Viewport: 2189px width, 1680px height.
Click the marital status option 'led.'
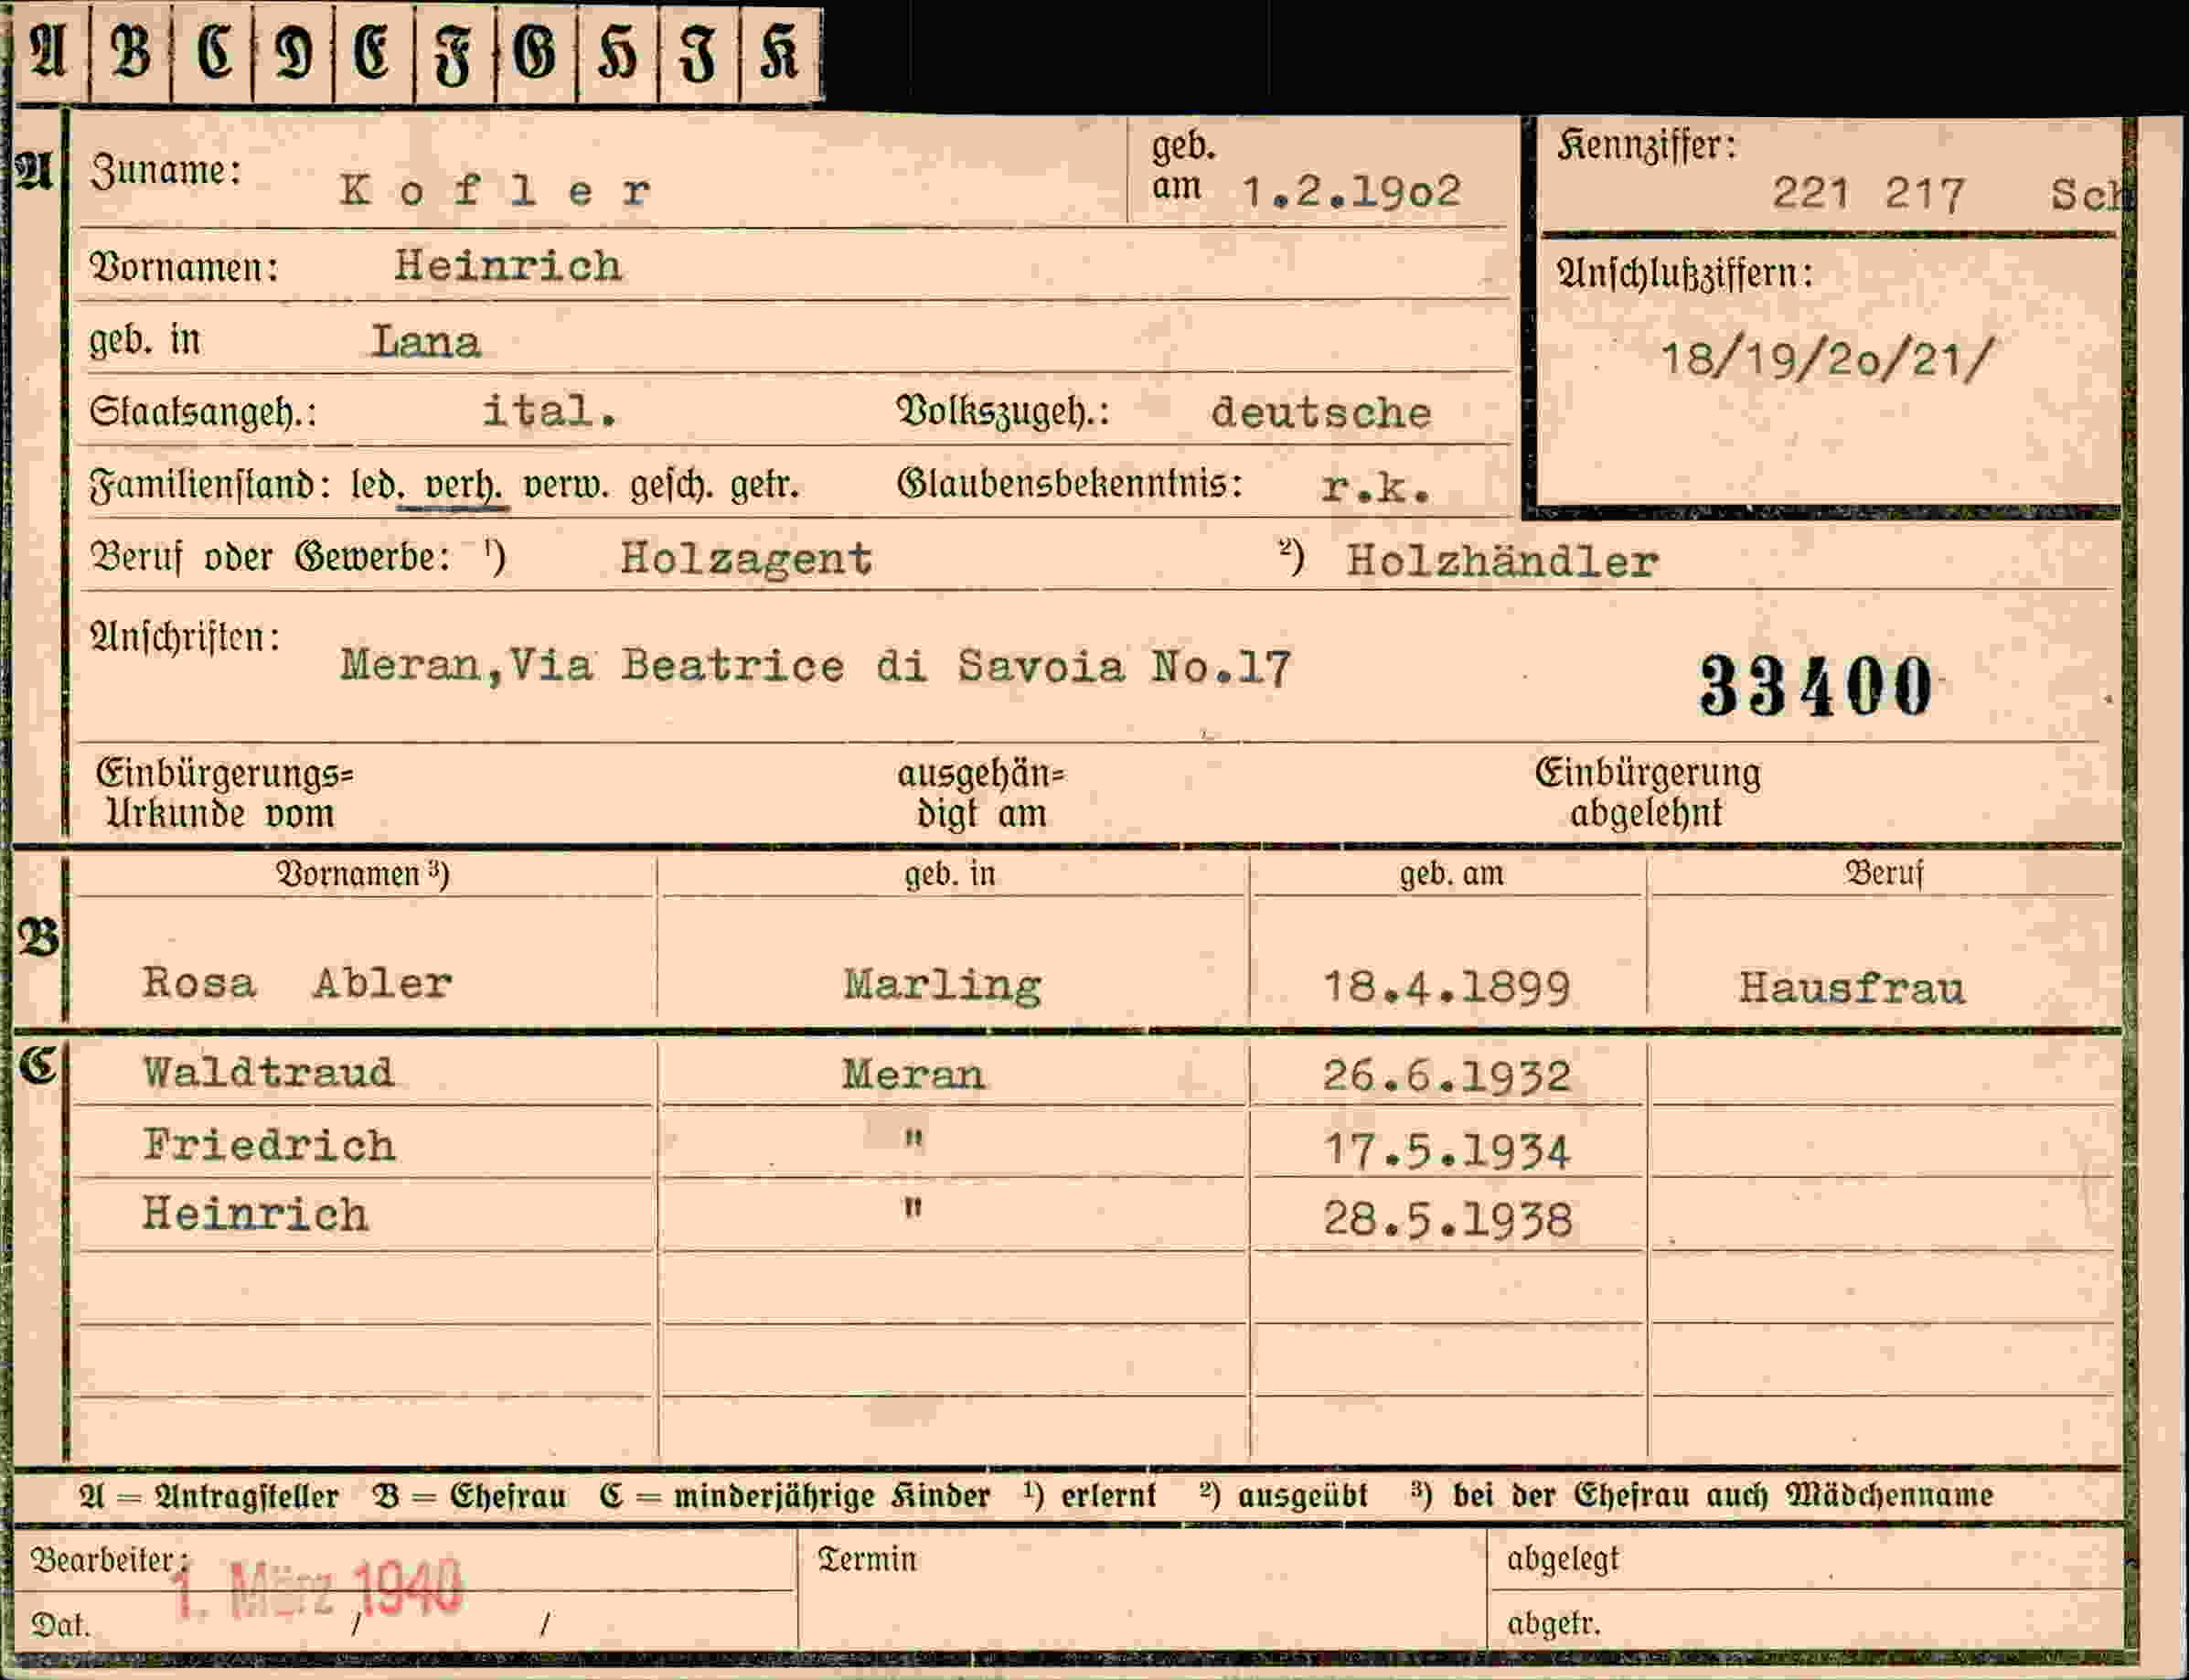[x=377, y=485]
